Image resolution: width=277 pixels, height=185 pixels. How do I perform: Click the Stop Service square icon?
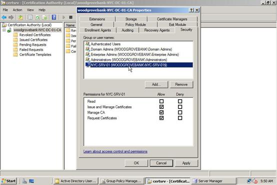pos(70,17)
